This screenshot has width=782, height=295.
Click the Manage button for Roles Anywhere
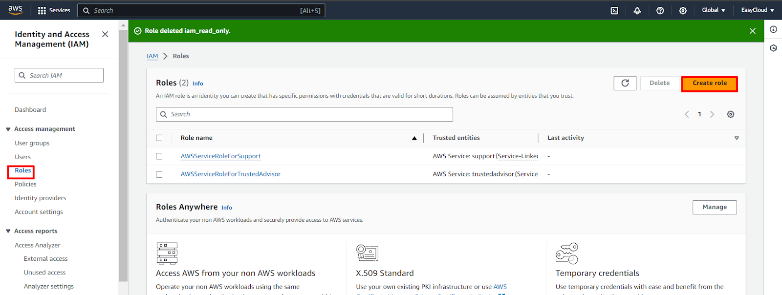pos(715,207)
